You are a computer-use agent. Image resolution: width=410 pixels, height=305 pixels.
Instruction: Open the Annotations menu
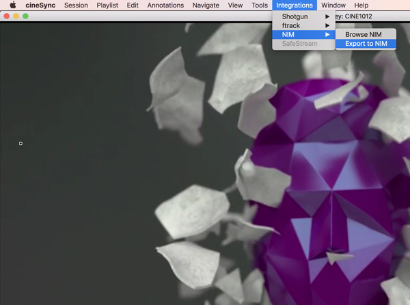[x=165, y=5]
